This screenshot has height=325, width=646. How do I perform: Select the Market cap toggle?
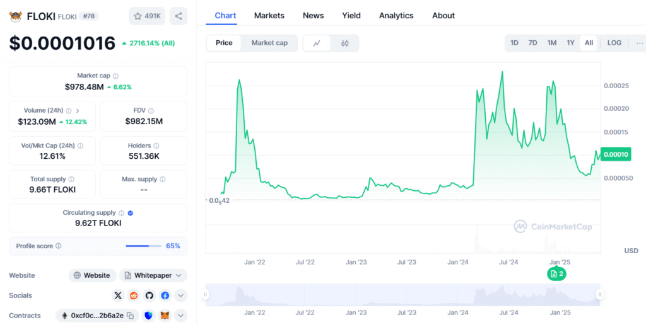(269, 43)
